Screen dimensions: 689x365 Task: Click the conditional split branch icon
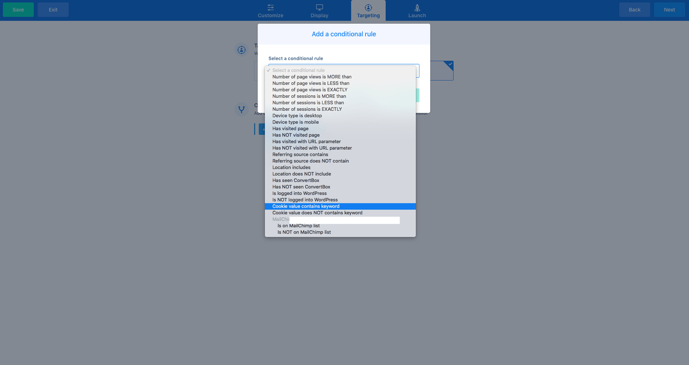242,109
